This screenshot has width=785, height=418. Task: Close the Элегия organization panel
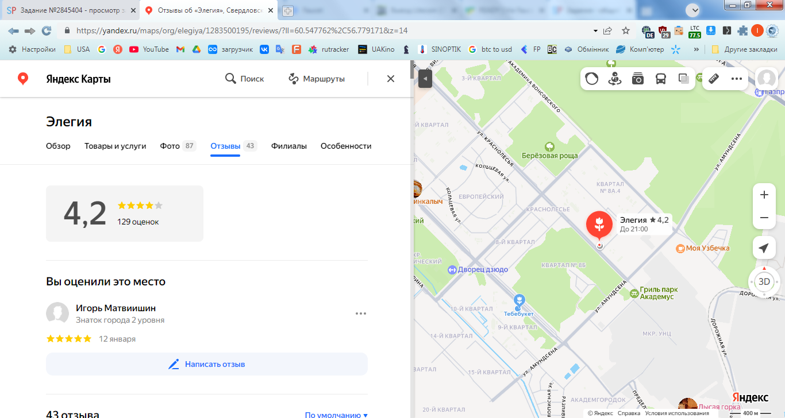pyautogui.click(x=391, y=79)
